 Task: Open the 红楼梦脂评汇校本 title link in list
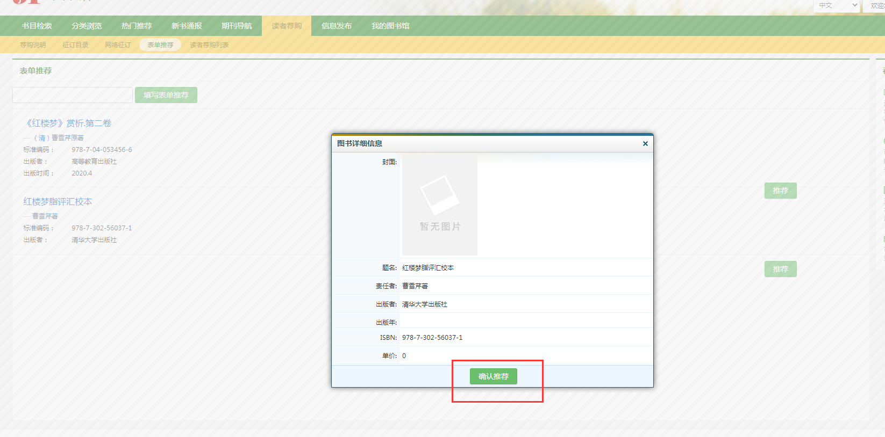58,201
